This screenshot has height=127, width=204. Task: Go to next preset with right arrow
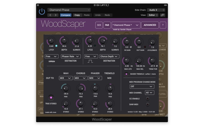[x=56, y=15]
